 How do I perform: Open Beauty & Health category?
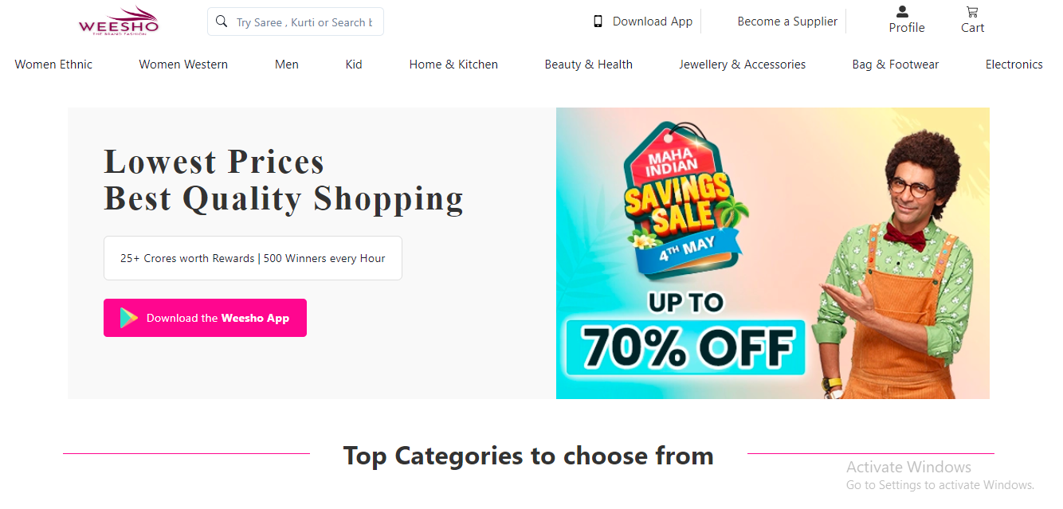click(x=588, y=65)
